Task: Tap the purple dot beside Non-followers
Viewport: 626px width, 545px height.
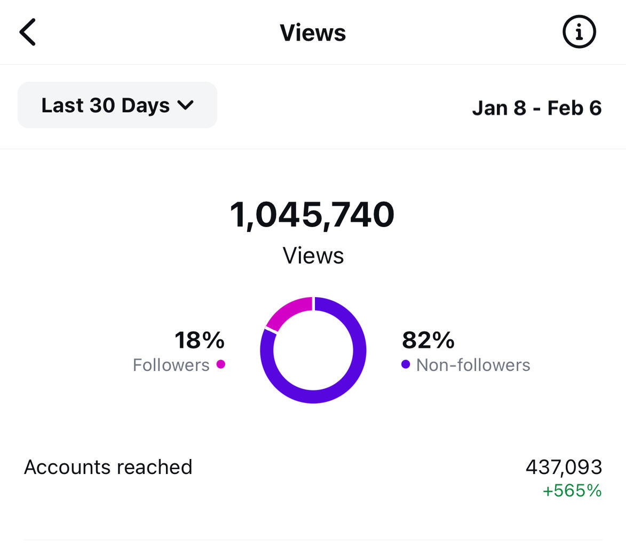Action: coord(406,364)
